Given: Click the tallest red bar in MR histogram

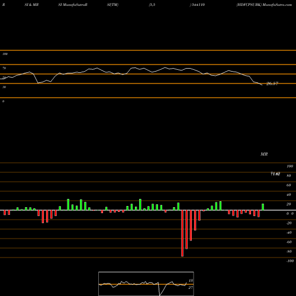Looking at the screenshot, I should [182, 233].
